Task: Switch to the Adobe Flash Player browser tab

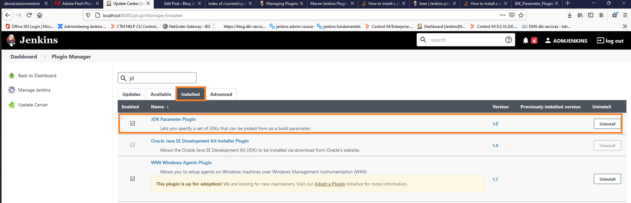Action: click(77, 3)
